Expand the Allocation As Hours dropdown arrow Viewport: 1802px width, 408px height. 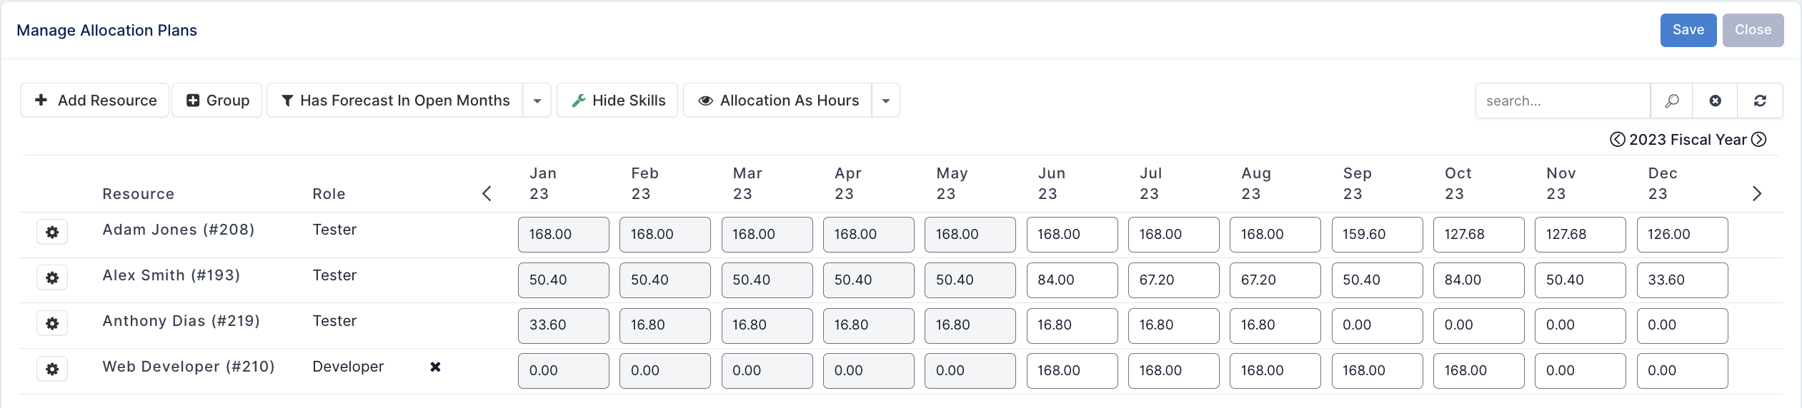[886, 101]
